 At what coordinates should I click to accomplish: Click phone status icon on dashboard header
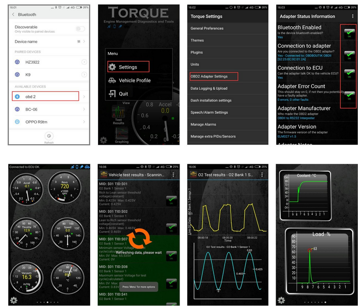point(77,167)
